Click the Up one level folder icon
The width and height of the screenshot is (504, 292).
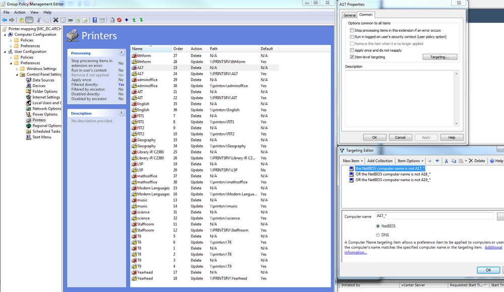click(21, 20)
